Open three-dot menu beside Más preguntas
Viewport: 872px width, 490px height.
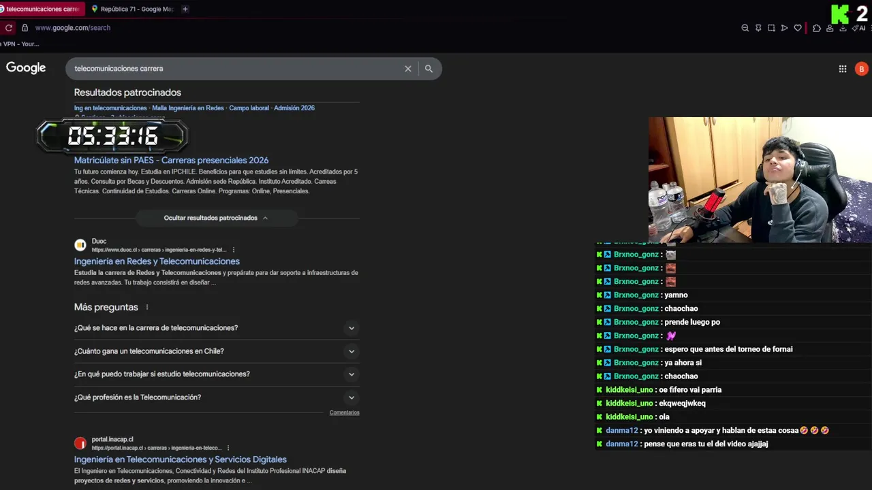point(147,308)
